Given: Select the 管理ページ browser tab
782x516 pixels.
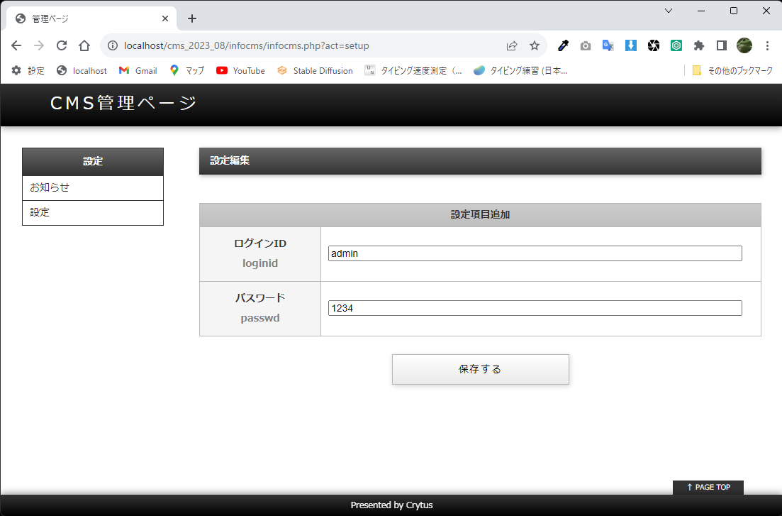Looking at the screenshot, I should pyautogui.click(x=85, y=18).
